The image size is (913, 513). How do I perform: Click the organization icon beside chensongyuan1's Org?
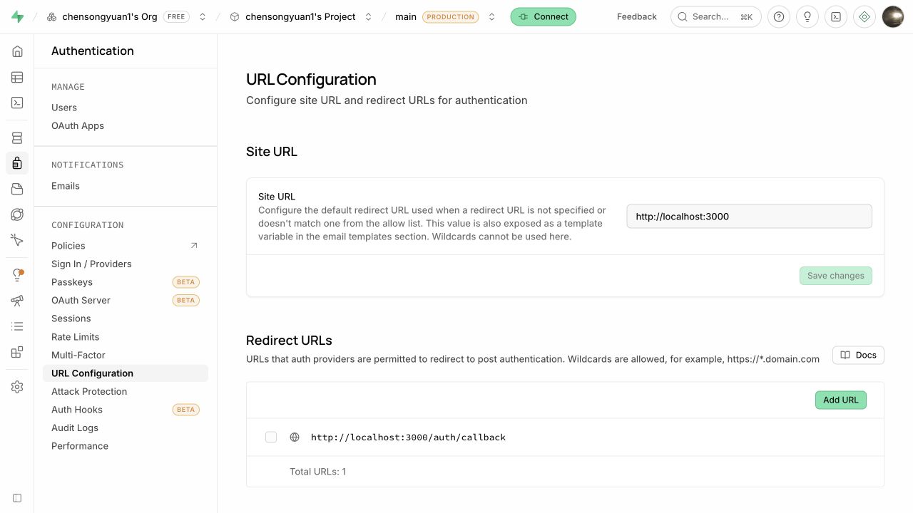pos(52,16)
